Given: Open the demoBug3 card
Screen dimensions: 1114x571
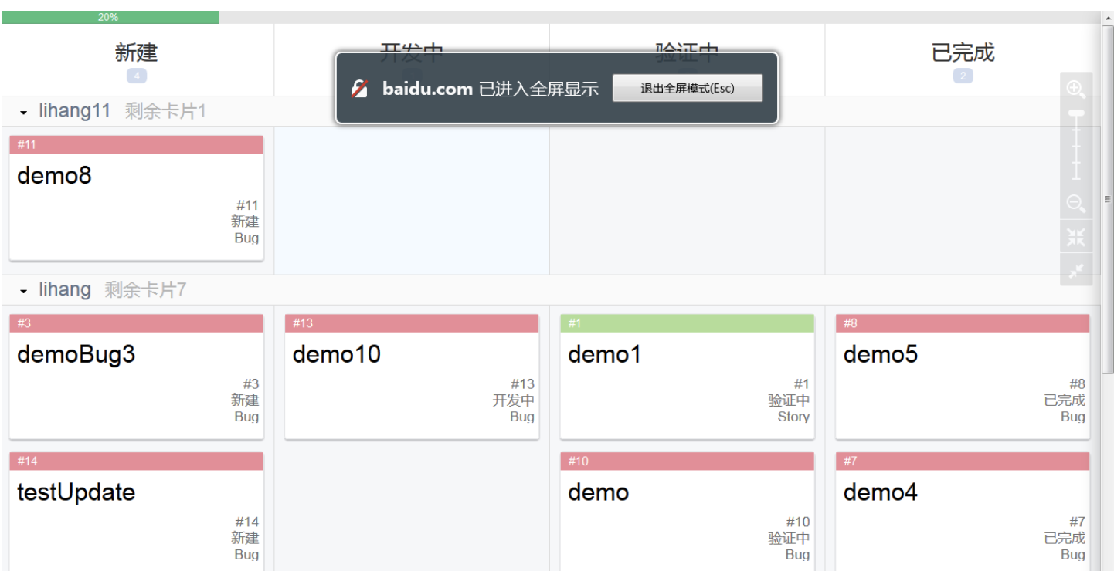Looking at the screenshot, I should tap(76, 355).
